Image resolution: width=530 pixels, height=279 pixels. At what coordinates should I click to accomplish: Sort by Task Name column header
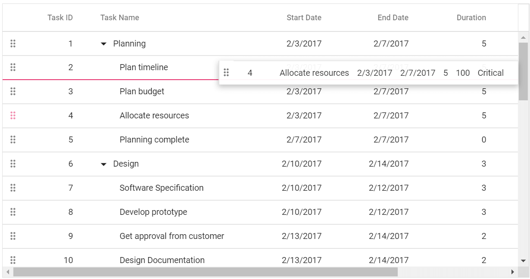120,18
